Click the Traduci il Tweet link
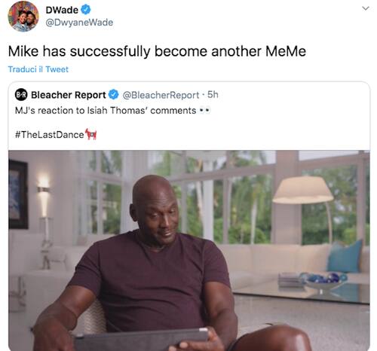 tap(38, 69)
